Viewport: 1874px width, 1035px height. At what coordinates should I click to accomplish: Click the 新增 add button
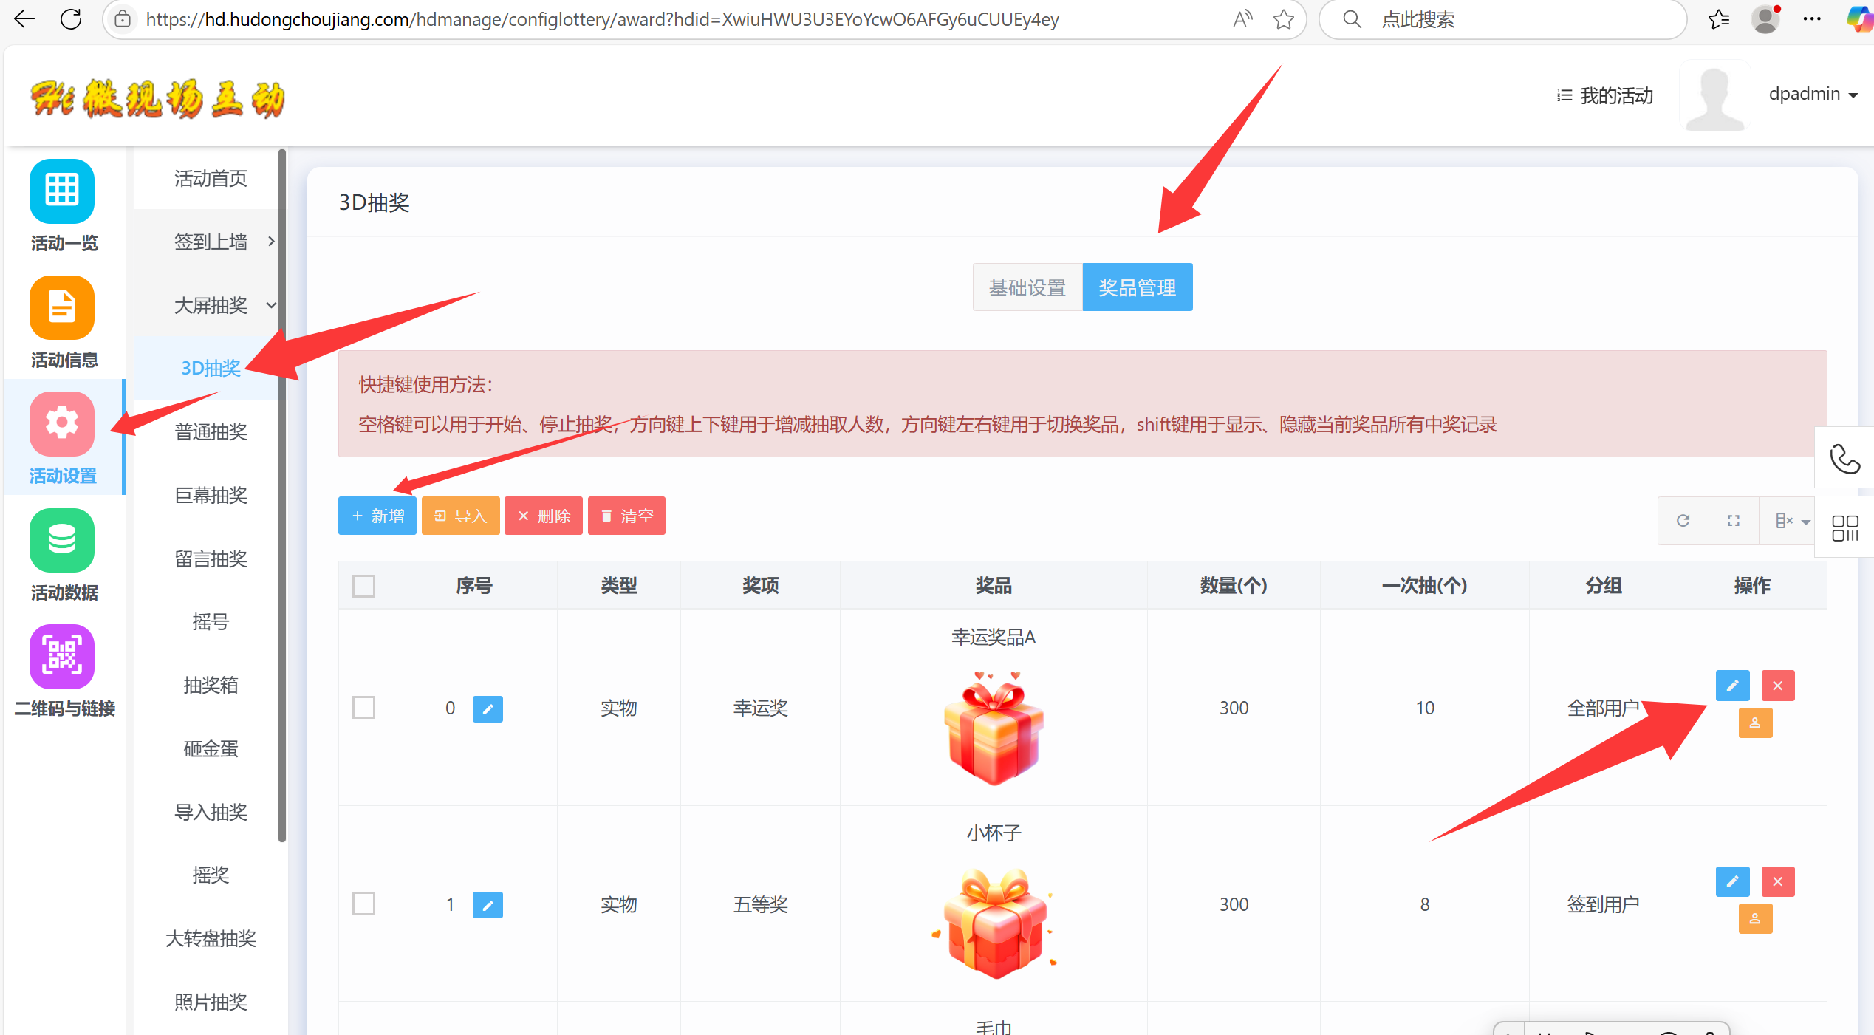click(377, 516)
